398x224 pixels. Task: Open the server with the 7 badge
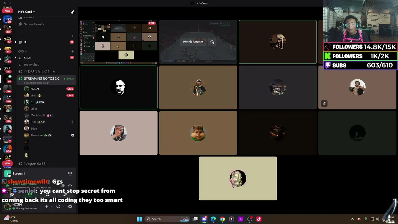7,139
